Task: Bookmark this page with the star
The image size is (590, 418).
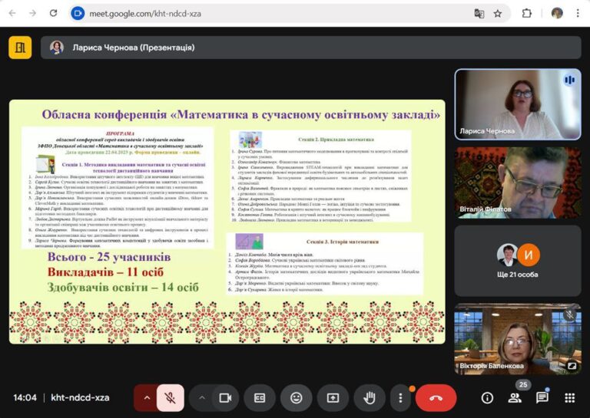Action: 498,14
